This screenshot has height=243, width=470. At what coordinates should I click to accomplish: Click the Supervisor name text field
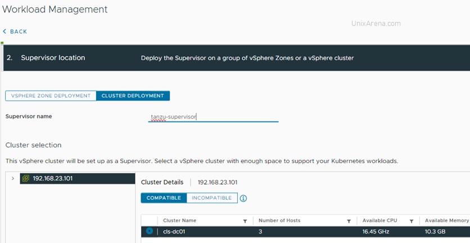(213, 117)
